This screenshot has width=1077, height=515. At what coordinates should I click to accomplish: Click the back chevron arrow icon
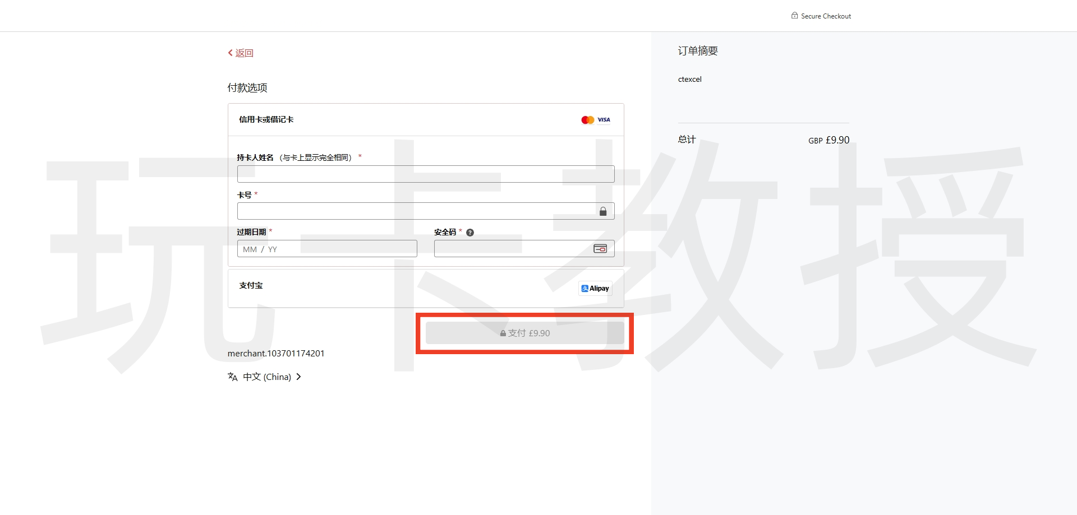click(230, 53)
